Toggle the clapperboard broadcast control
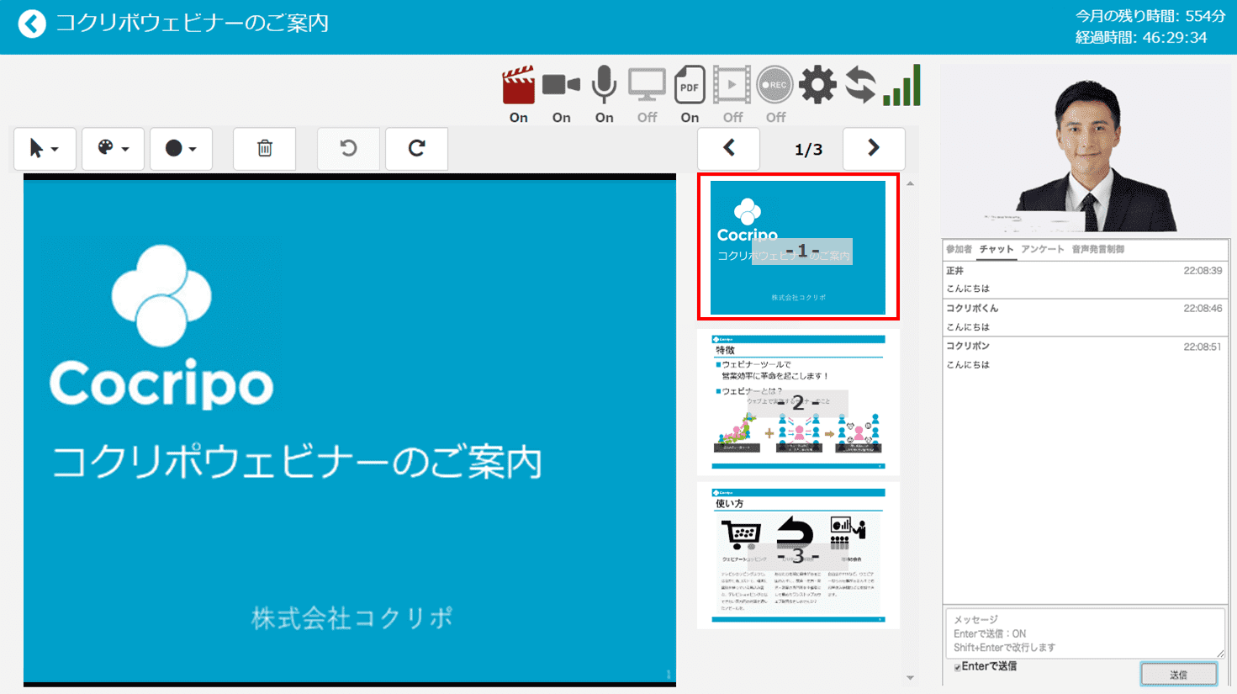Screen dimensions: 1237x694 tap(519, 85)
